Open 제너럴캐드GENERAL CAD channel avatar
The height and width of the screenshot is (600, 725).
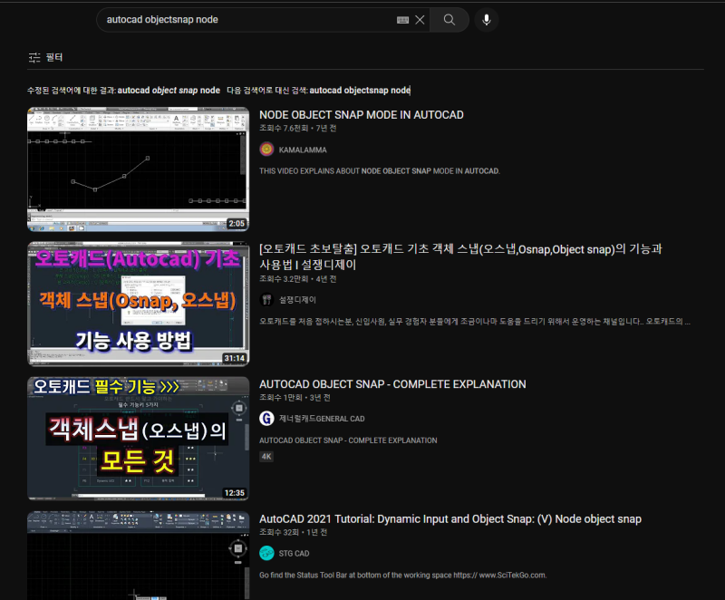tap(266, 419)
